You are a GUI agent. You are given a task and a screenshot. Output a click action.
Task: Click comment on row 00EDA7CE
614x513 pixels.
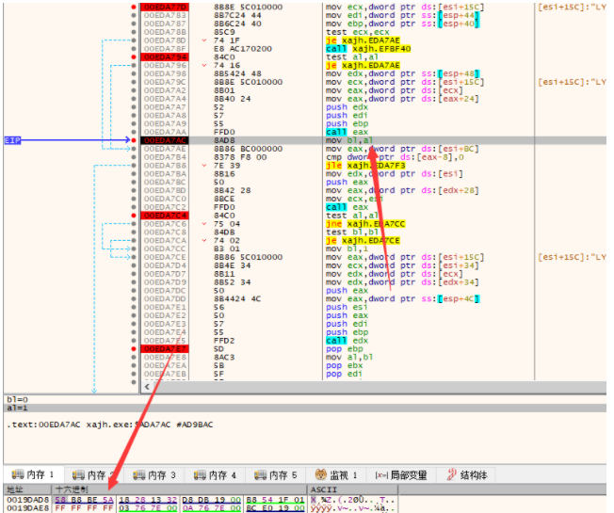(573, 257)
